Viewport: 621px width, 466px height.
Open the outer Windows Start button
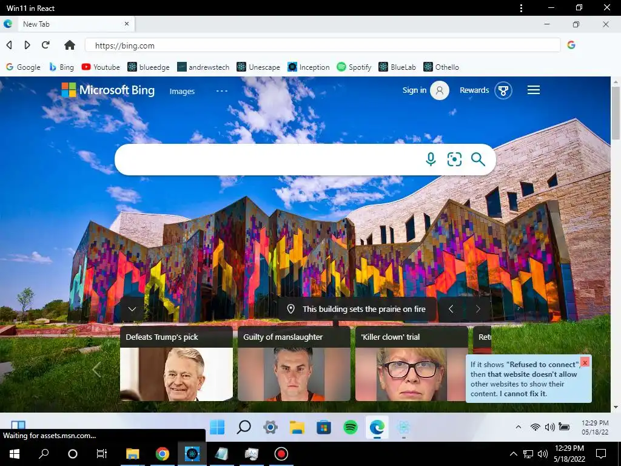(15, 454)
